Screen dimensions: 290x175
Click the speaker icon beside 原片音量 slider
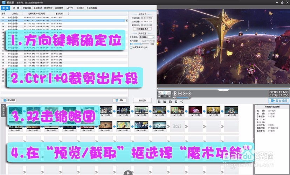131,44
